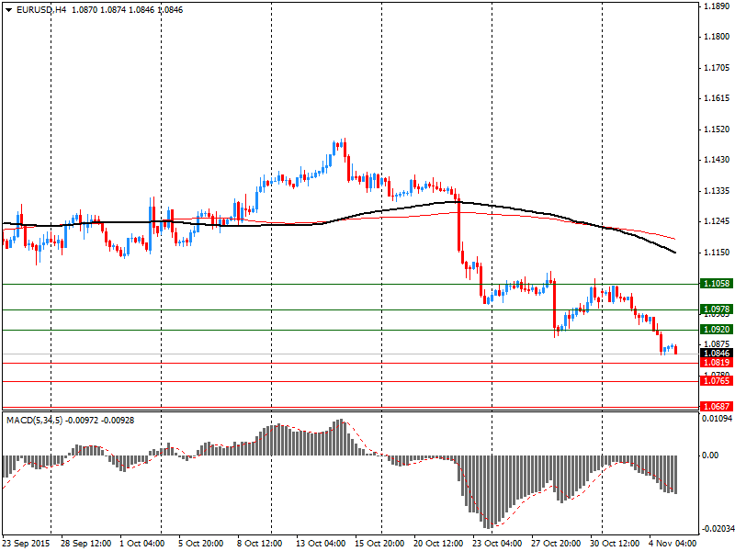The height and width of the screenshot is (551, 735).
Task: Open the chart dropdown triangle beside EURUSD,H4
Action: point(9,10)
